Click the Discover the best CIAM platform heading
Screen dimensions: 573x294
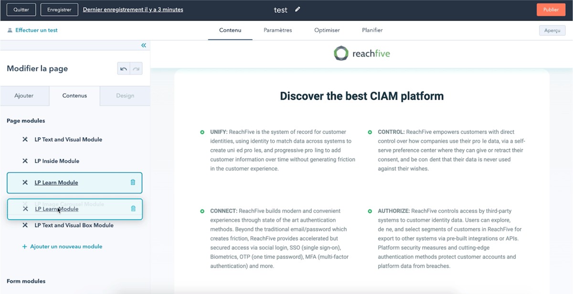[x=362, y=96]
